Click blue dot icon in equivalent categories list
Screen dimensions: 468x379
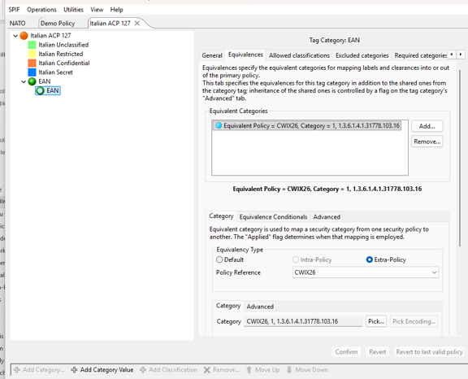[219, 125]
